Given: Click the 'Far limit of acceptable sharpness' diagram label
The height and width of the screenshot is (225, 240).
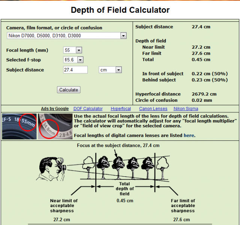Looking at the screenshot, I should click(183, 206).
